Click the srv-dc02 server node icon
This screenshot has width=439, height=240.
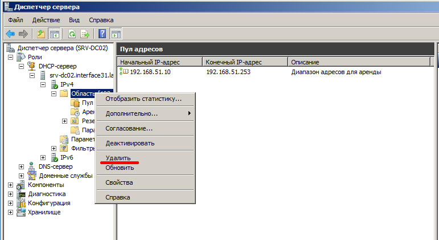(43, 75)
